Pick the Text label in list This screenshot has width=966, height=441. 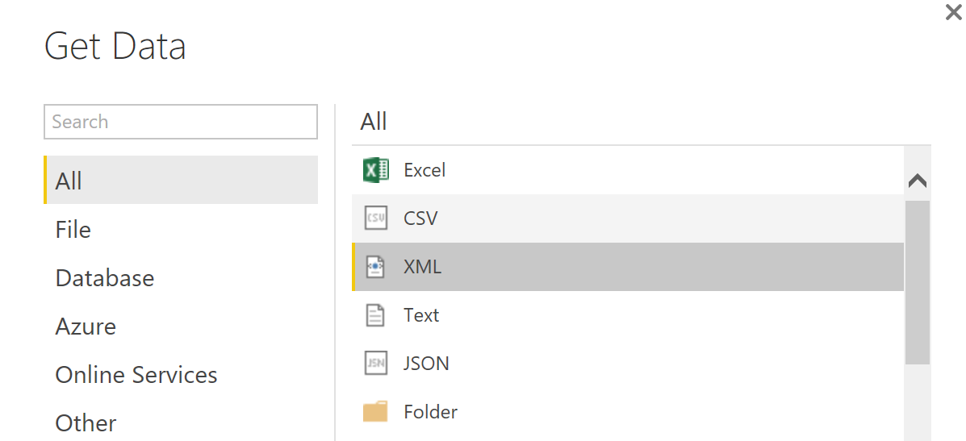pos(421,315)
